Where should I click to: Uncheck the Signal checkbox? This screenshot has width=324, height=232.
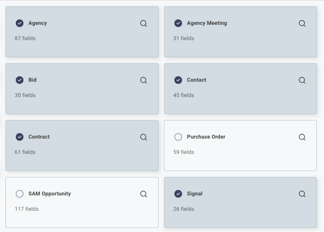pos(178,194)
